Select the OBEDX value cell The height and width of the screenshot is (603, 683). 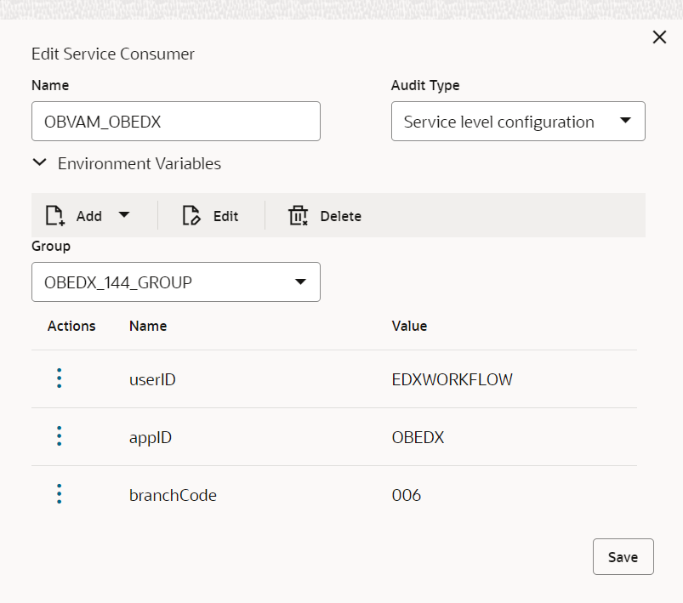(x=418, y=437)
